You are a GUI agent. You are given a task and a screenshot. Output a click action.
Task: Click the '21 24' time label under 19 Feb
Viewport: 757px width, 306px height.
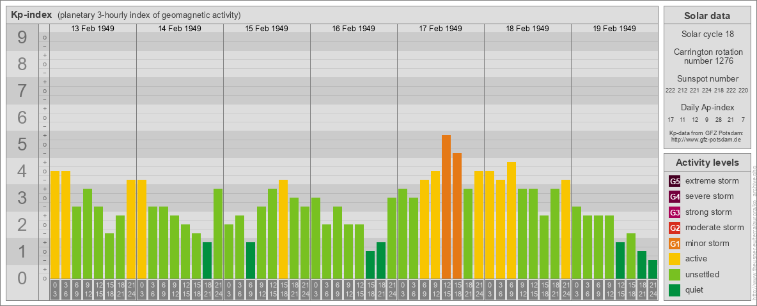[653, 289]
